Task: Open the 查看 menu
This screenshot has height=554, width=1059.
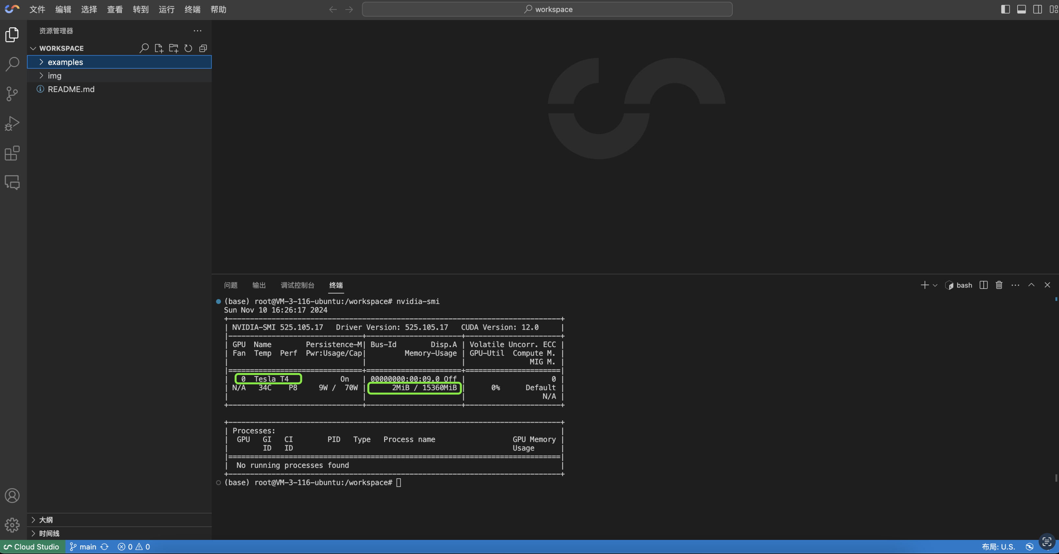Action: (x=115, y=9)
